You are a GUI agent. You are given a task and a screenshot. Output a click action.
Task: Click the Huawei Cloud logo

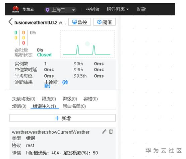pyautogui.click(x=16, y=9)
